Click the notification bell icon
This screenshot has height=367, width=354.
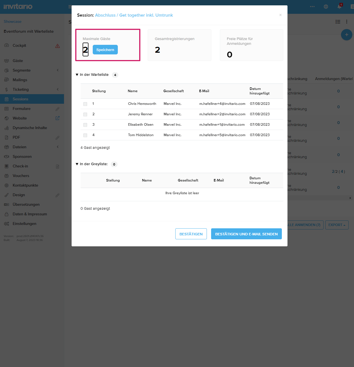tap(339, 7)
